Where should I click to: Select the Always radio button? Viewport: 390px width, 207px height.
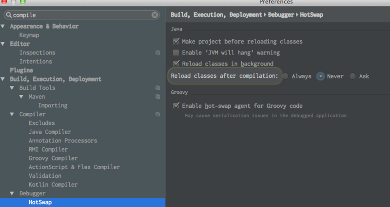click(285, 76)
